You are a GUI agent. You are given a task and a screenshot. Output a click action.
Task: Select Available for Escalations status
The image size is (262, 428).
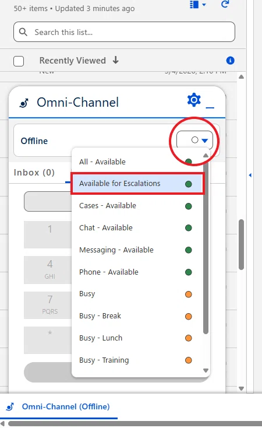(137, 184)
